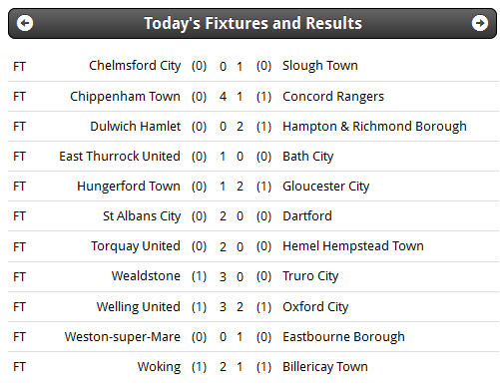Select Hampton & Richmond Borough
Screen dimensions: 500x388
point(374,127)
